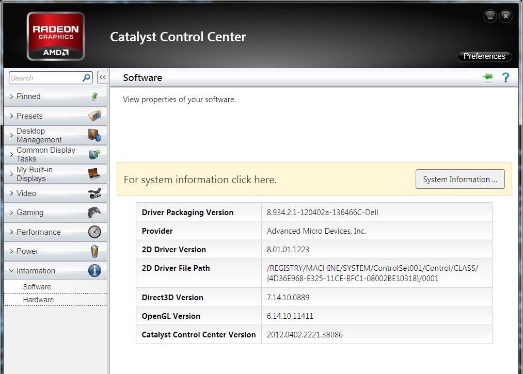Click the Pinned green pushpin icon
The width and height of the screenshot is (523, 374).
[94, 96]
